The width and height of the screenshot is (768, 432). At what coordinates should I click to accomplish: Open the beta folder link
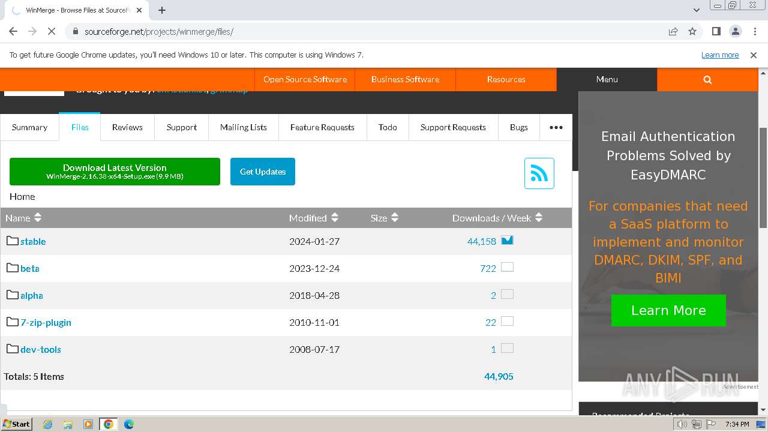point(30,268)
